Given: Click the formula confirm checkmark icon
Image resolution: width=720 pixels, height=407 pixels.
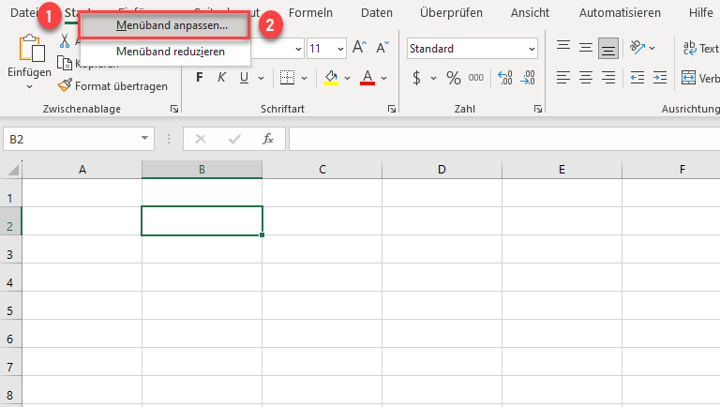Looking at the screenshot, I should click(x=234, y=139).
